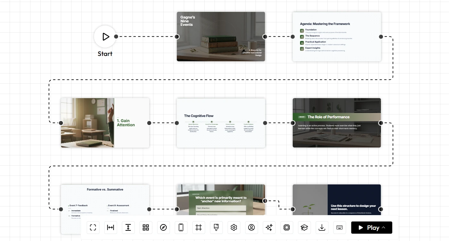Click The Cognitive Flow right connector dot
Screen dimensions: 449x241
click(265, 123)
